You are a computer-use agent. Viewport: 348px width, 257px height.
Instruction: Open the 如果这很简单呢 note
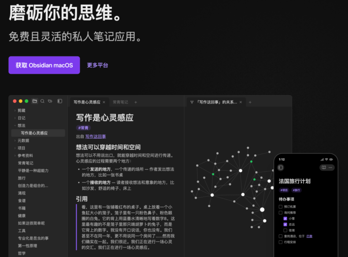pos(31,223)
